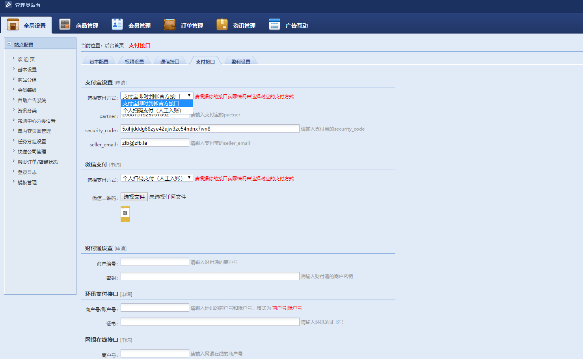The image size is (583, 359).
Task: Open 自助广告系统 in the sidebar
Action: (32, 100)
